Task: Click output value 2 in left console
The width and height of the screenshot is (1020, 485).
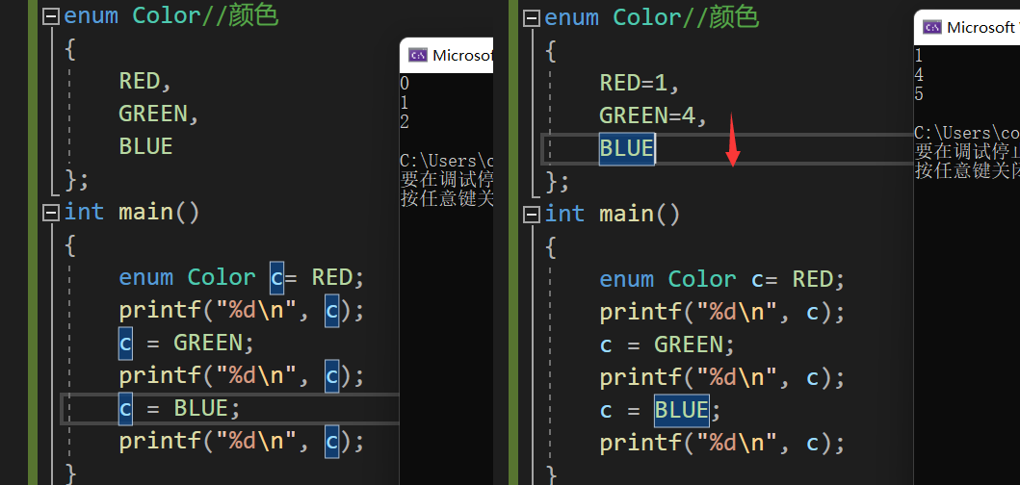Action: coord(405,121)
